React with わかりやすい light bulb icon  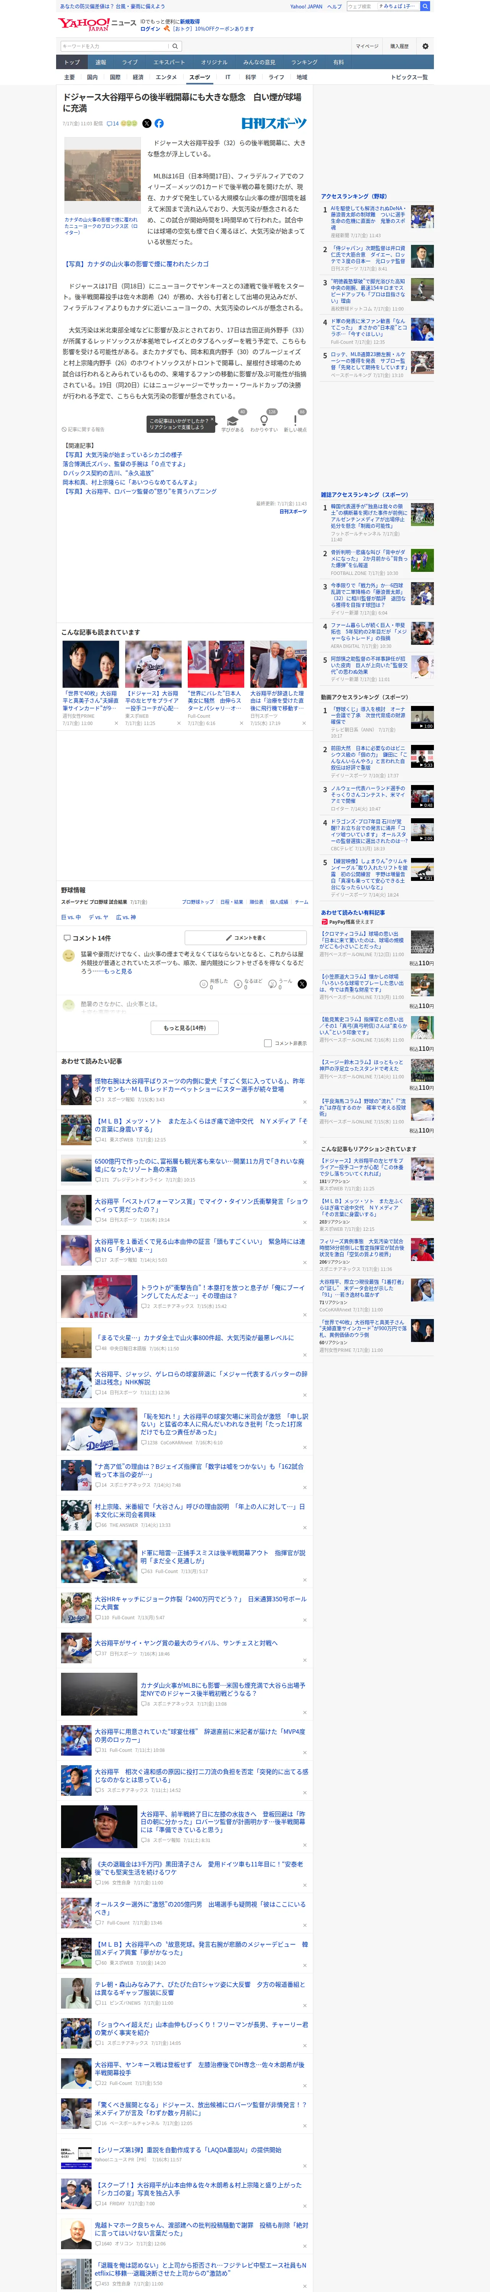click(x=263, y=422)
